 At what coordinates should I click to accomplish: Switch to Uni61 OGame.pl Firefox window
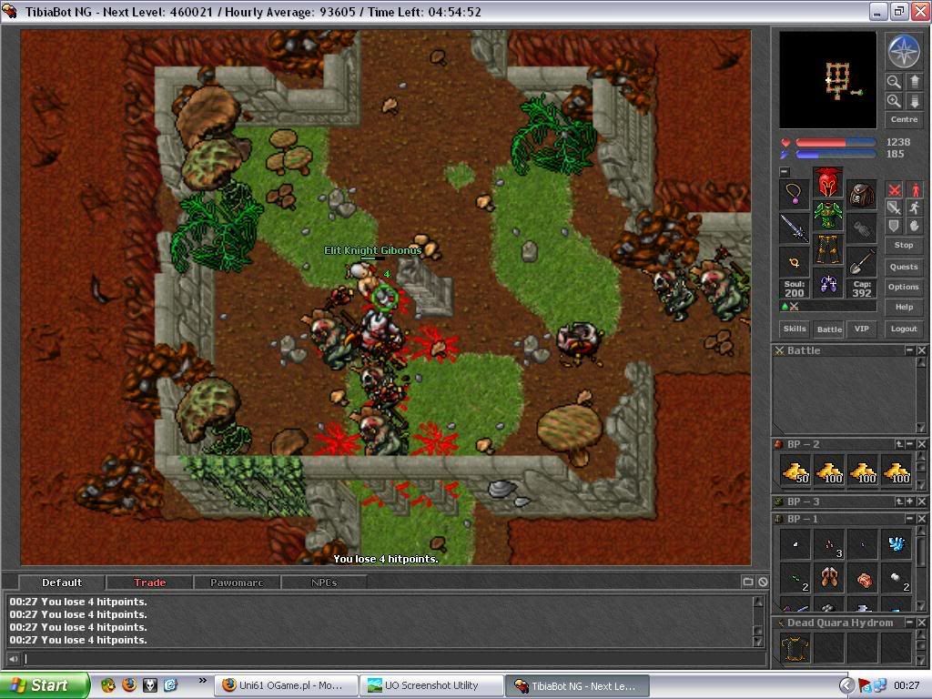(x=286, y=685)
